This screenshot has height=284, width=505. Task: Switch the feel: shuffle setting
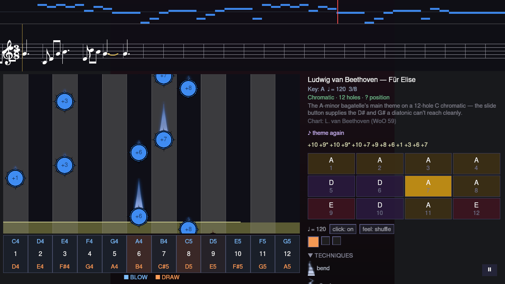[377, 229]
